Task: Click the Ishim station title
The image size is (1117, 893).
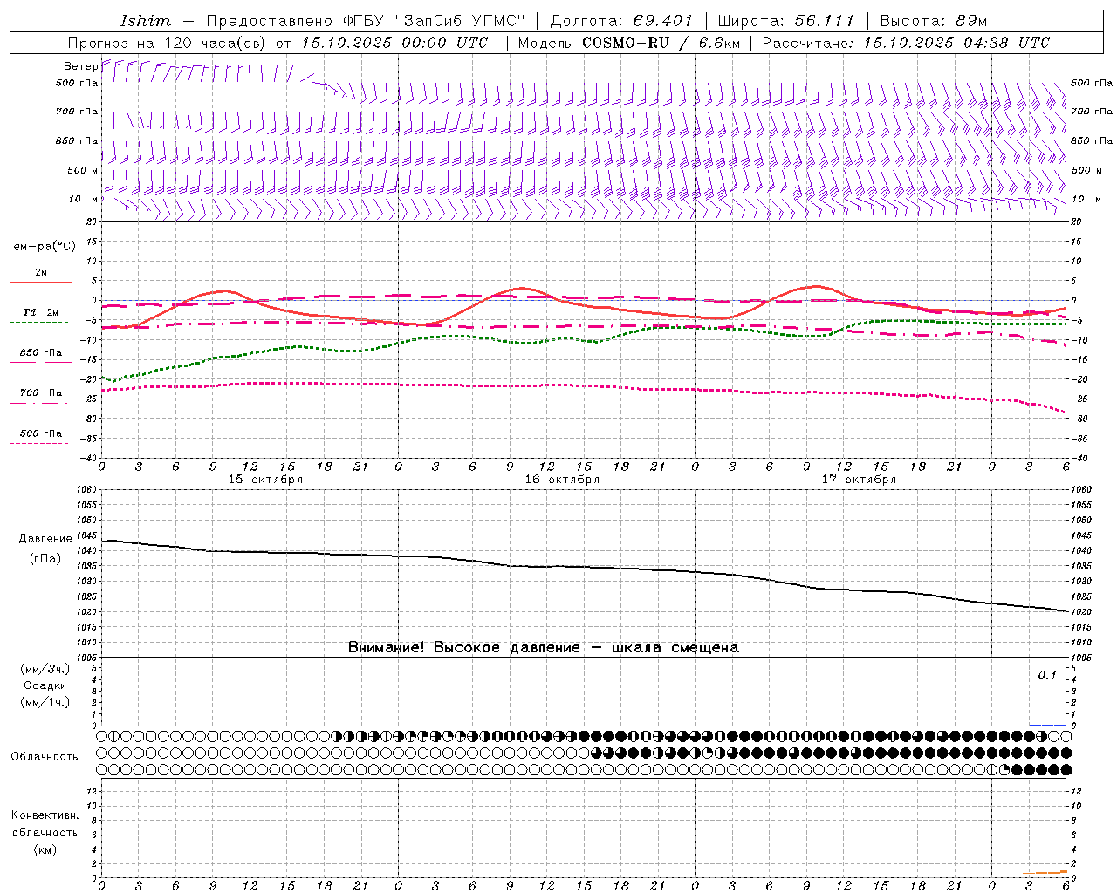Action: coord(146,21)
